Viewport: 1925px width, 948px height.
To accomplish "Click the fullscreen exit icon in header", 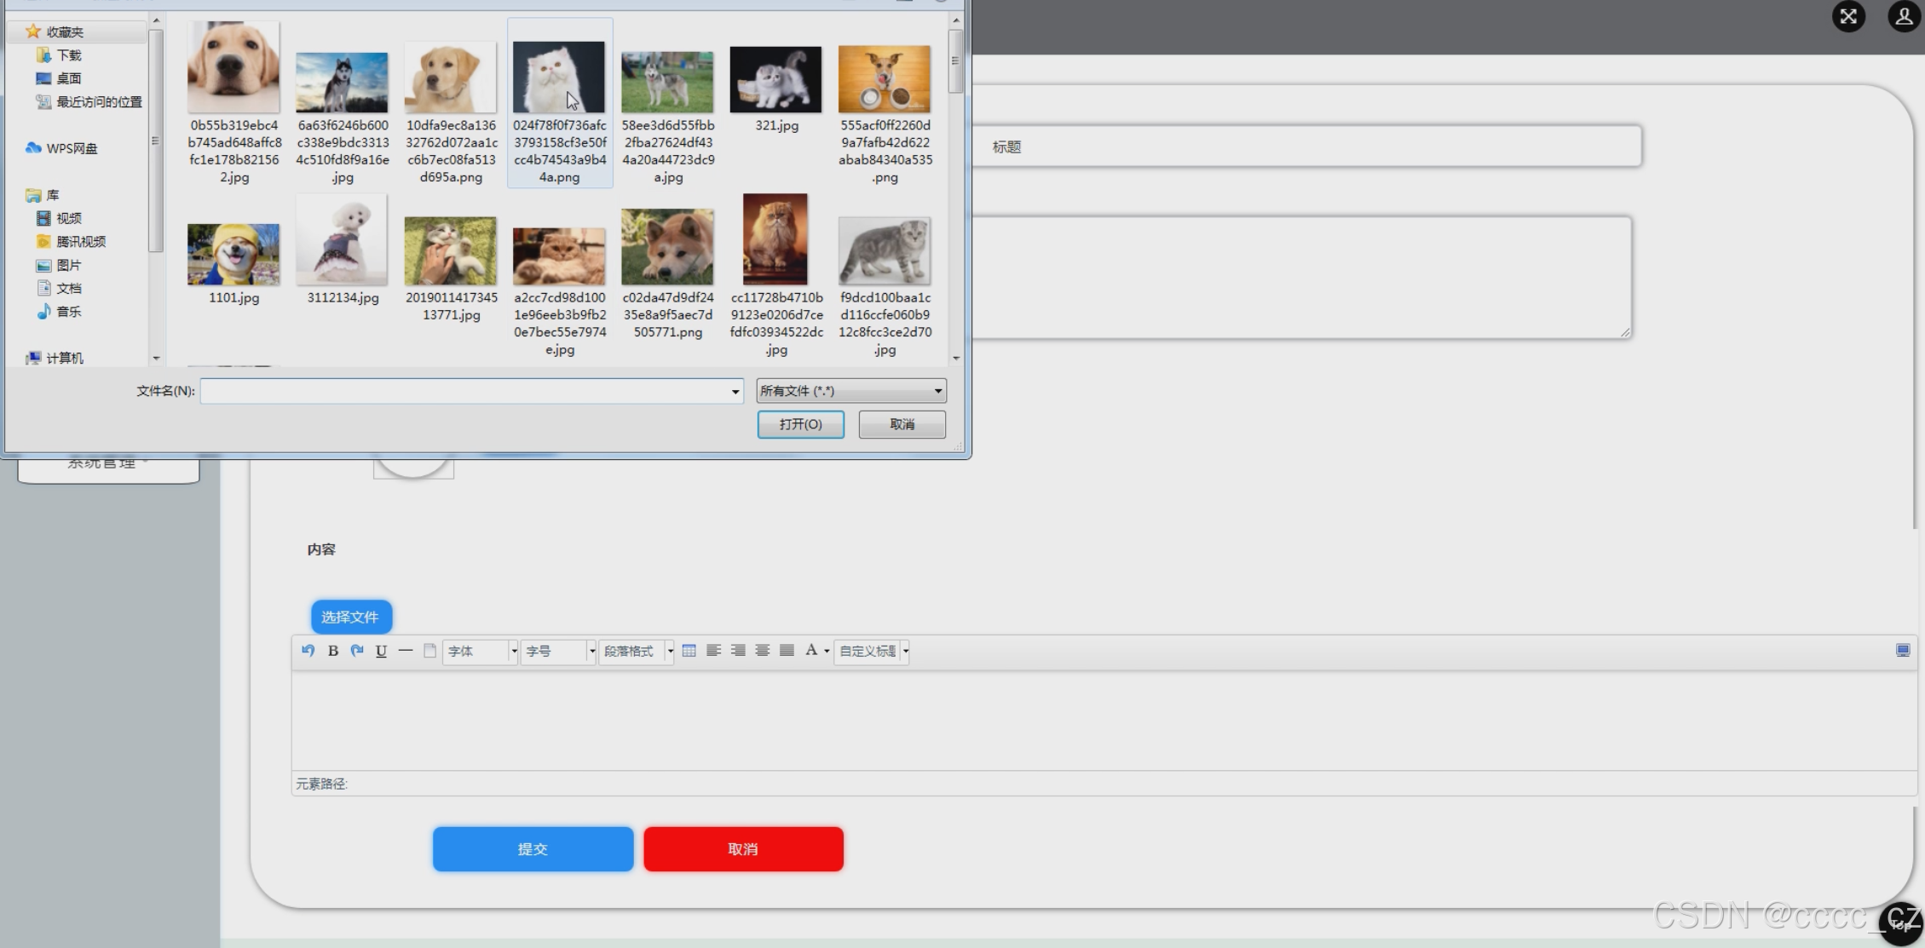I will [x=1848, y=16].
